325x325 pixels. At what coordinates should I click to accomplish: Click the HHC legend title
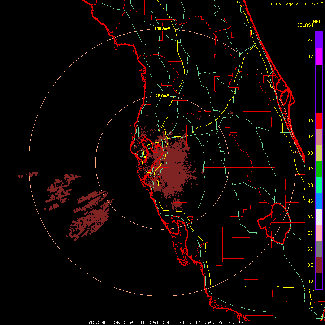click(x=317, y=22)
